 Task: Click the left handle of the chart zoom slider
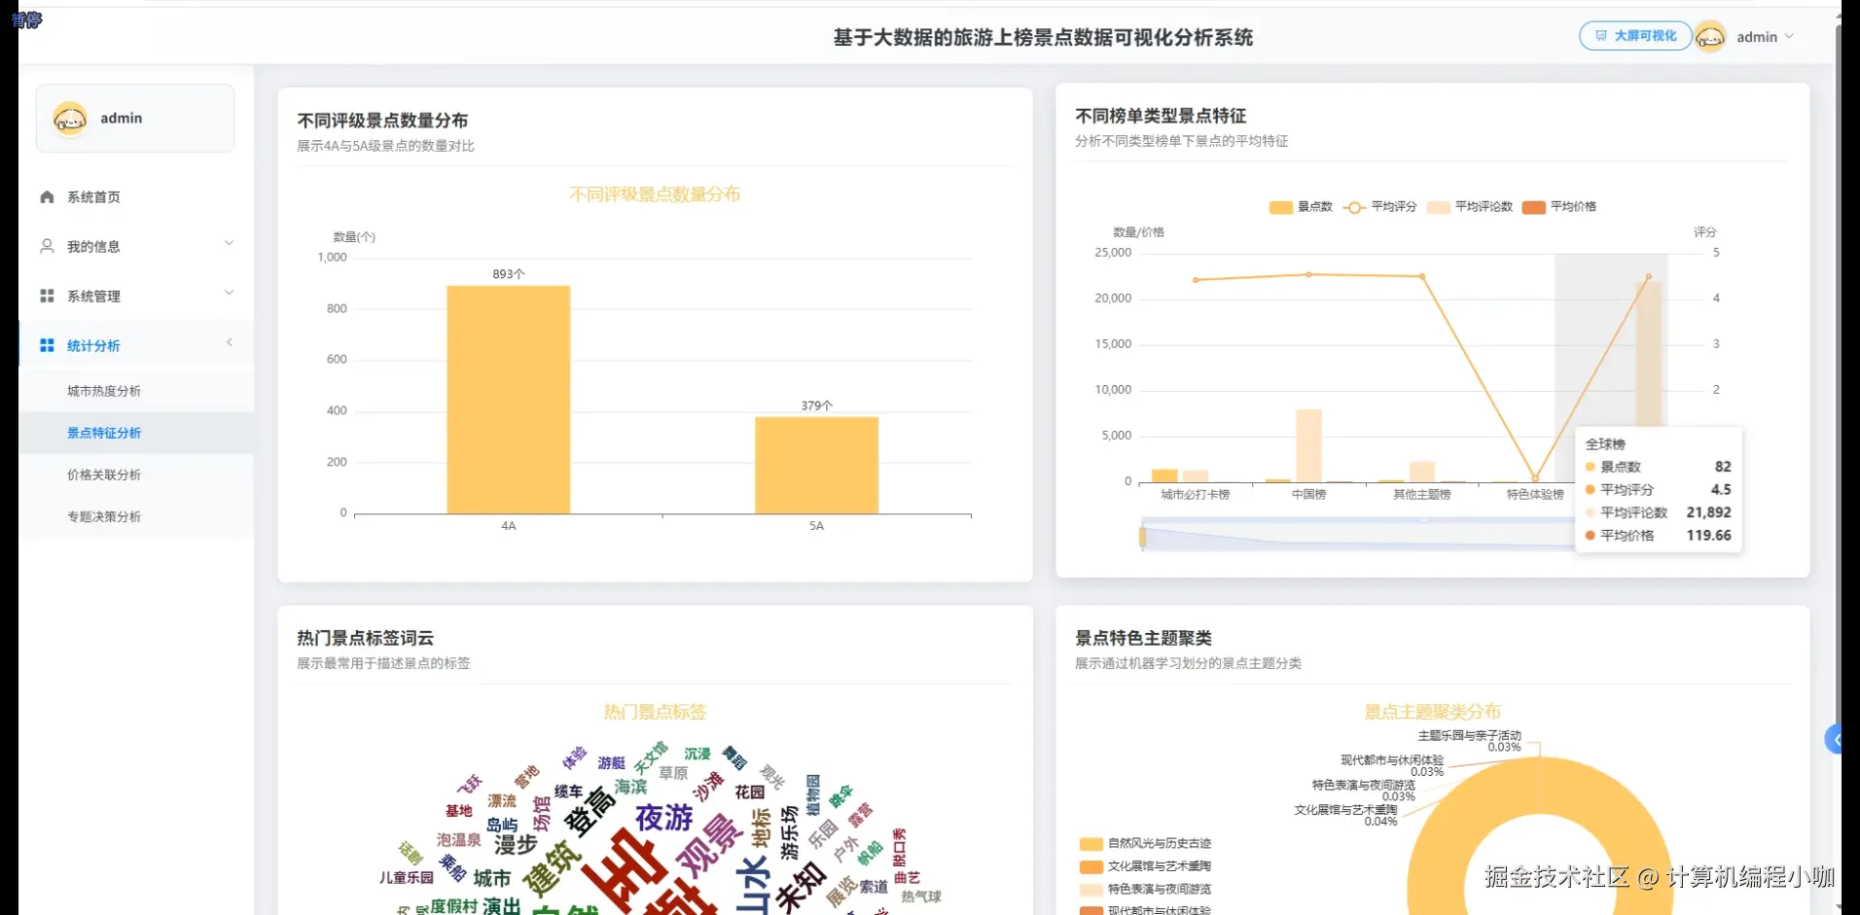[1142, 537]
